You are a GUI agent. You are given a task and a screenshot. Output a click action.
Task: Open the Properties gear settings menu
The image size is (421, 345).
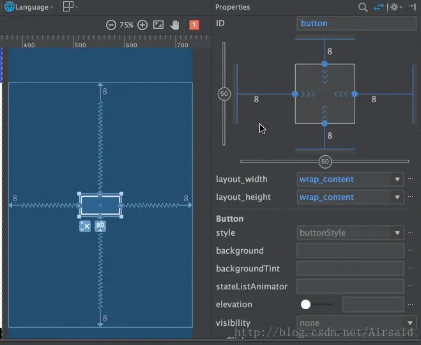point(395,7)
